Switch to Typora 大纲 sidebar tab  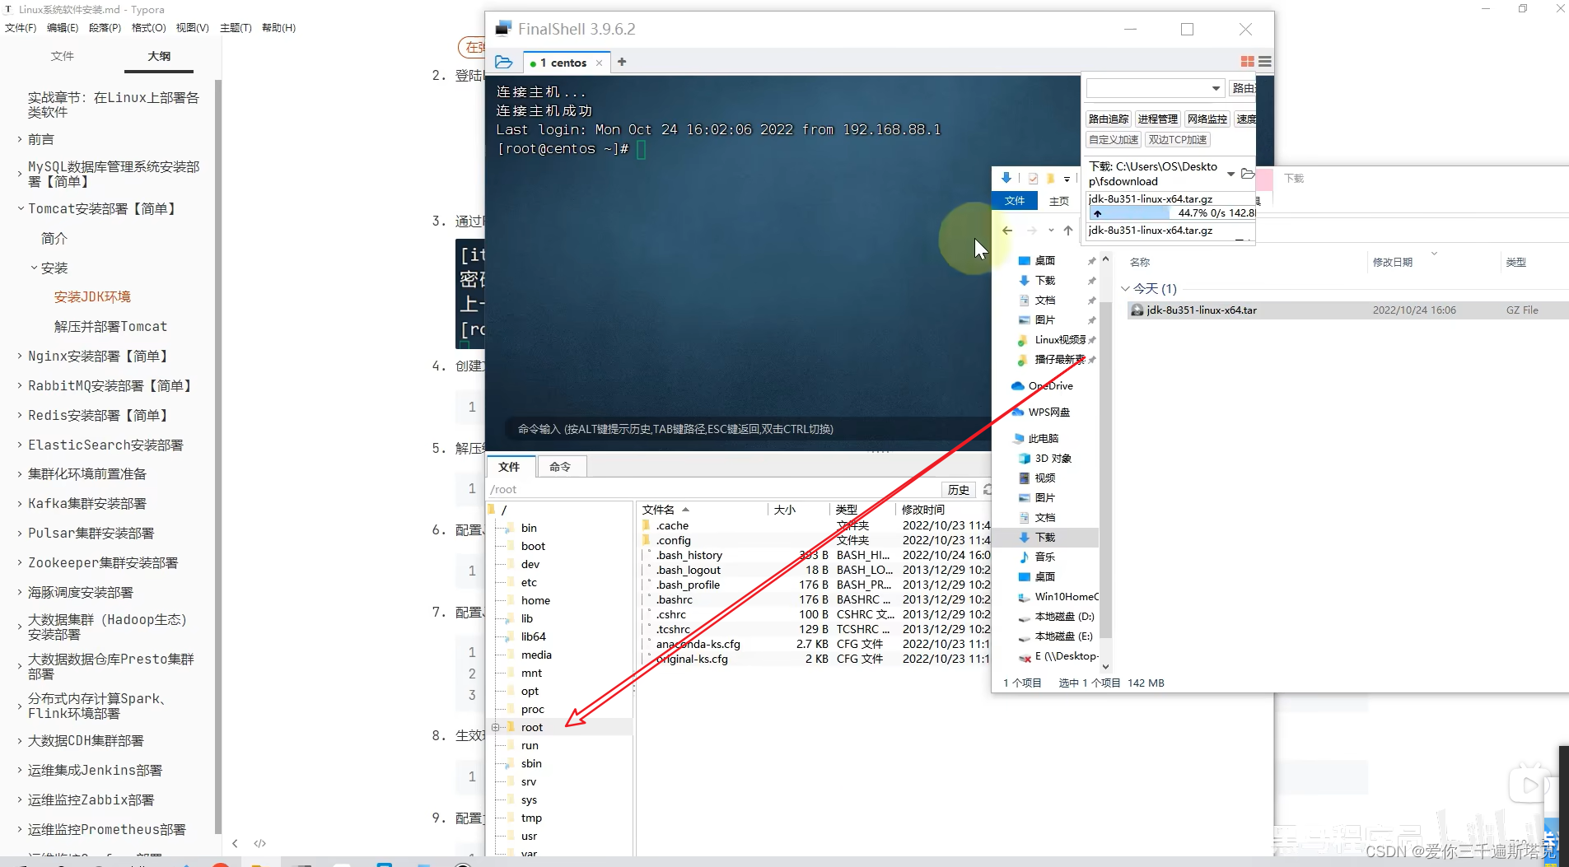[x=159, y=56]
